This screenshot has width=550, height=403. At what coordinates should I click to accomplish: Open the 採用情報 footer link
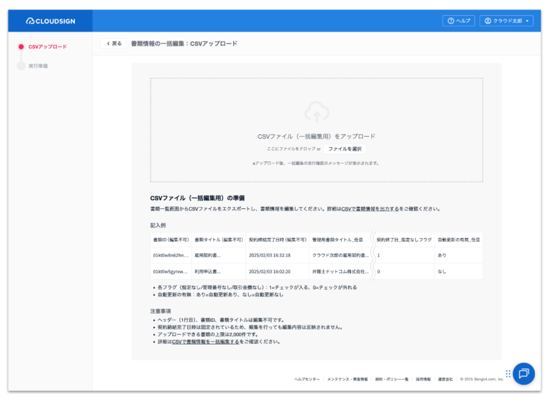point(423,379)
